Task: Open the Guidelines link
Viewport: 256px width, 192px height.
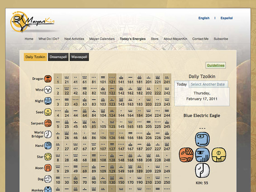Action: 216,65
